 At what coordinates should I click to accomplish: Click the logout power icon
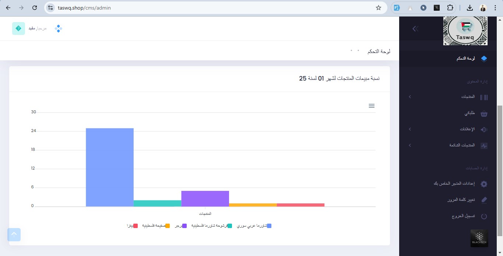point(484,216)
